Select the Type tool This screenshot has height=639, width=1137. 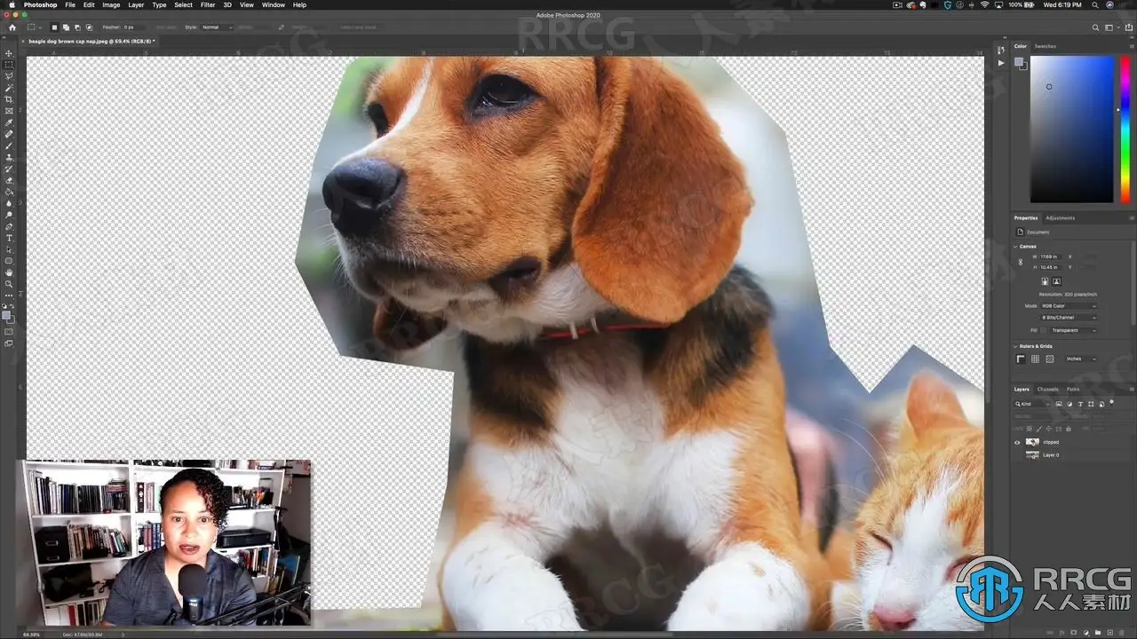(10, 238)
